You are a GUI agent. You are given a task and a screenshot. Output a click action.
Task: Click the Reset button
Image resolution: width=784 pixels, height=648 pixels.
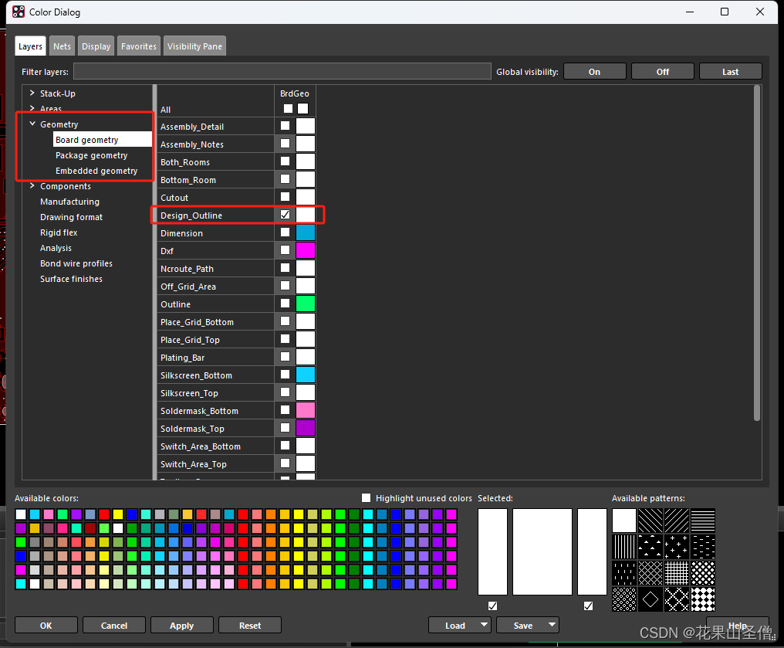coord(250,626)
